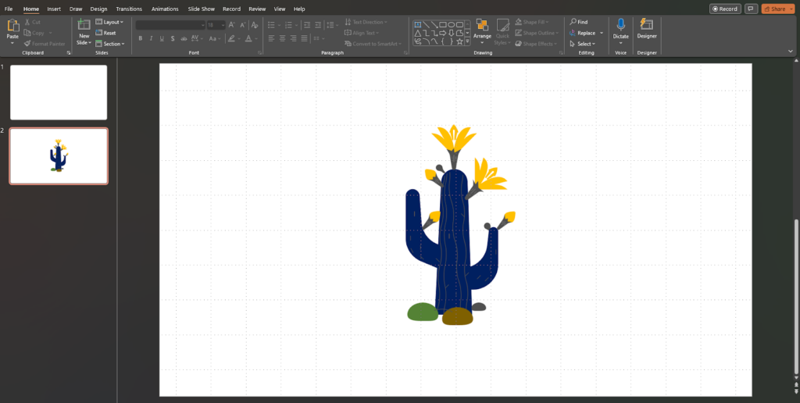Screen dimensions: 800x403
Task: Toggle Bold formatting
Action: [x=141, y=38]
